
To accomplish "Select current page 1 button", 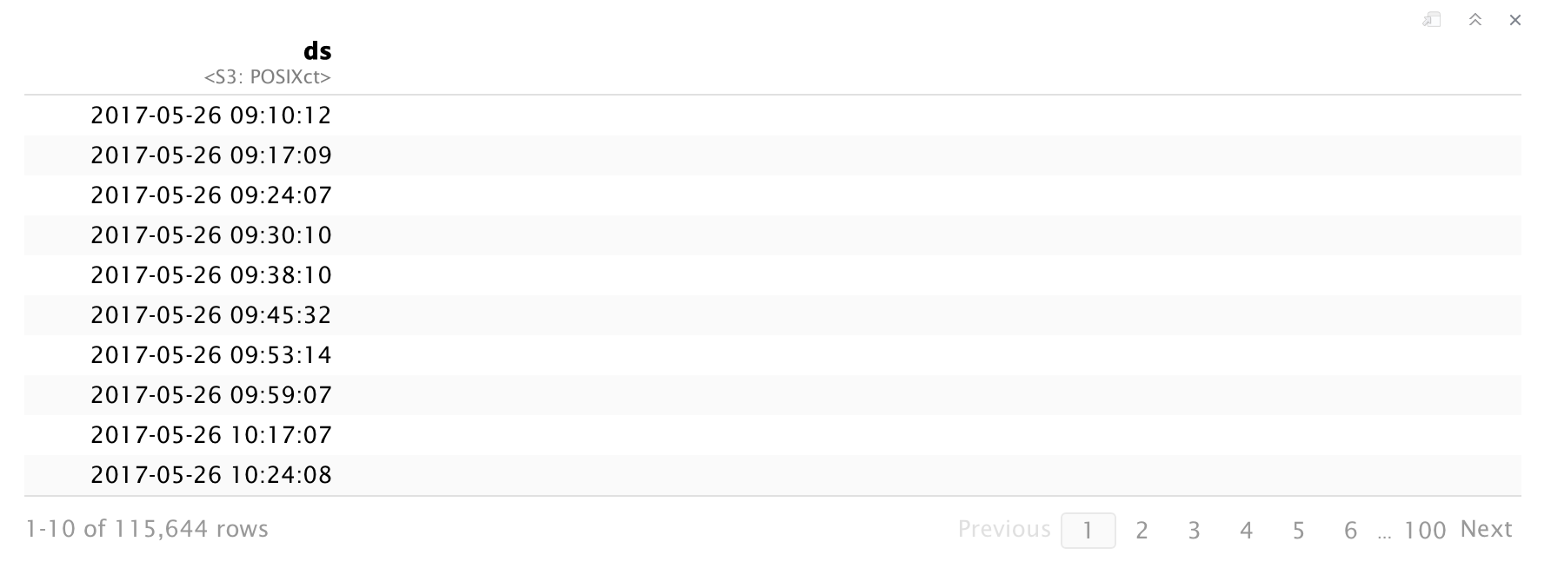I will tap(1088, 530).
